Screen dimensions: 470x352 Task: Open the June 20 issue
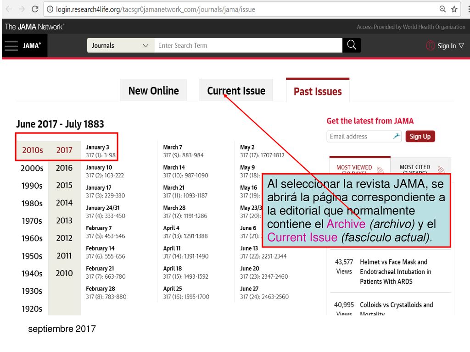(264, 272)
